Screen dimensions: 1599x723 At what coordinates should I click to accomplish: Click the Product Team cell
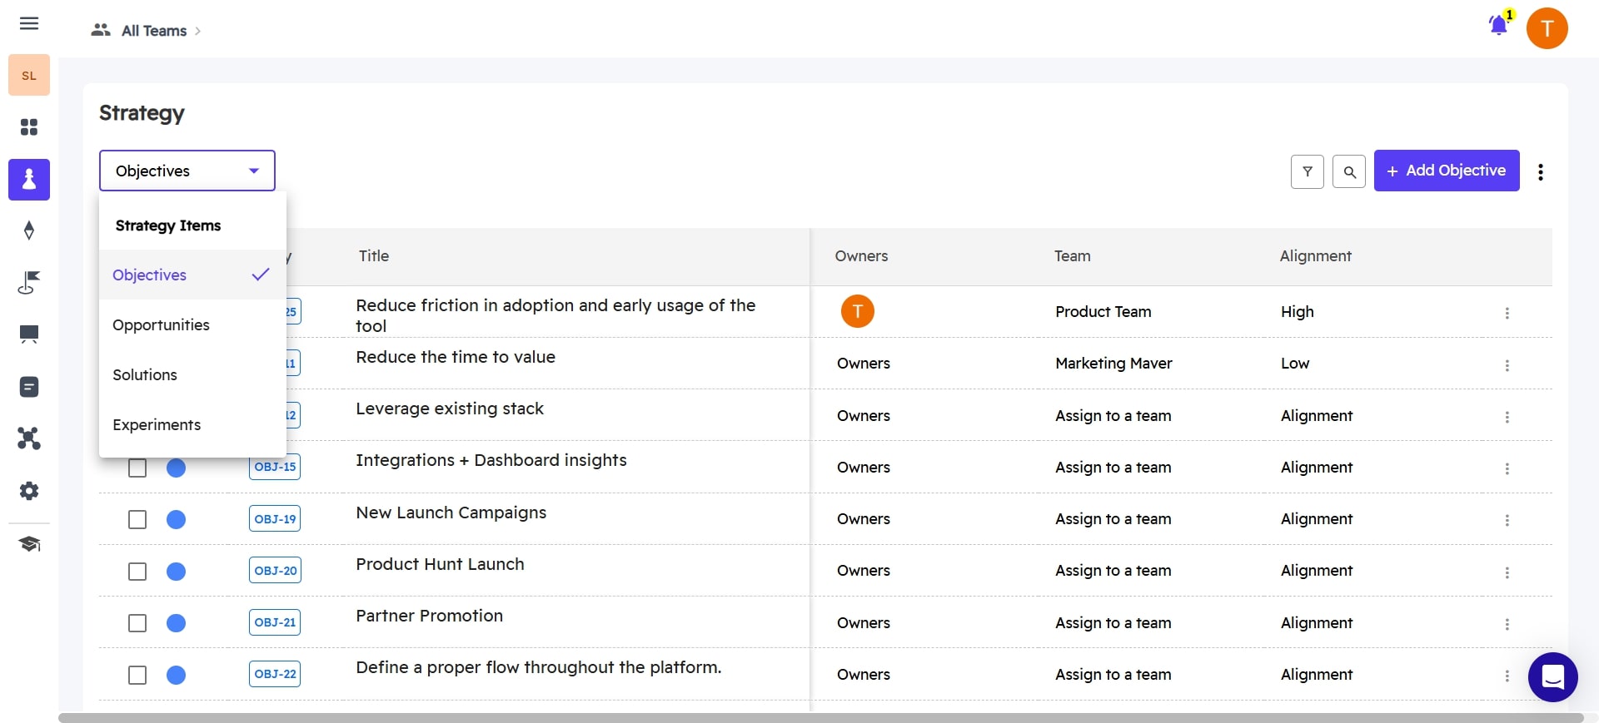click(x=1103, y=311)
